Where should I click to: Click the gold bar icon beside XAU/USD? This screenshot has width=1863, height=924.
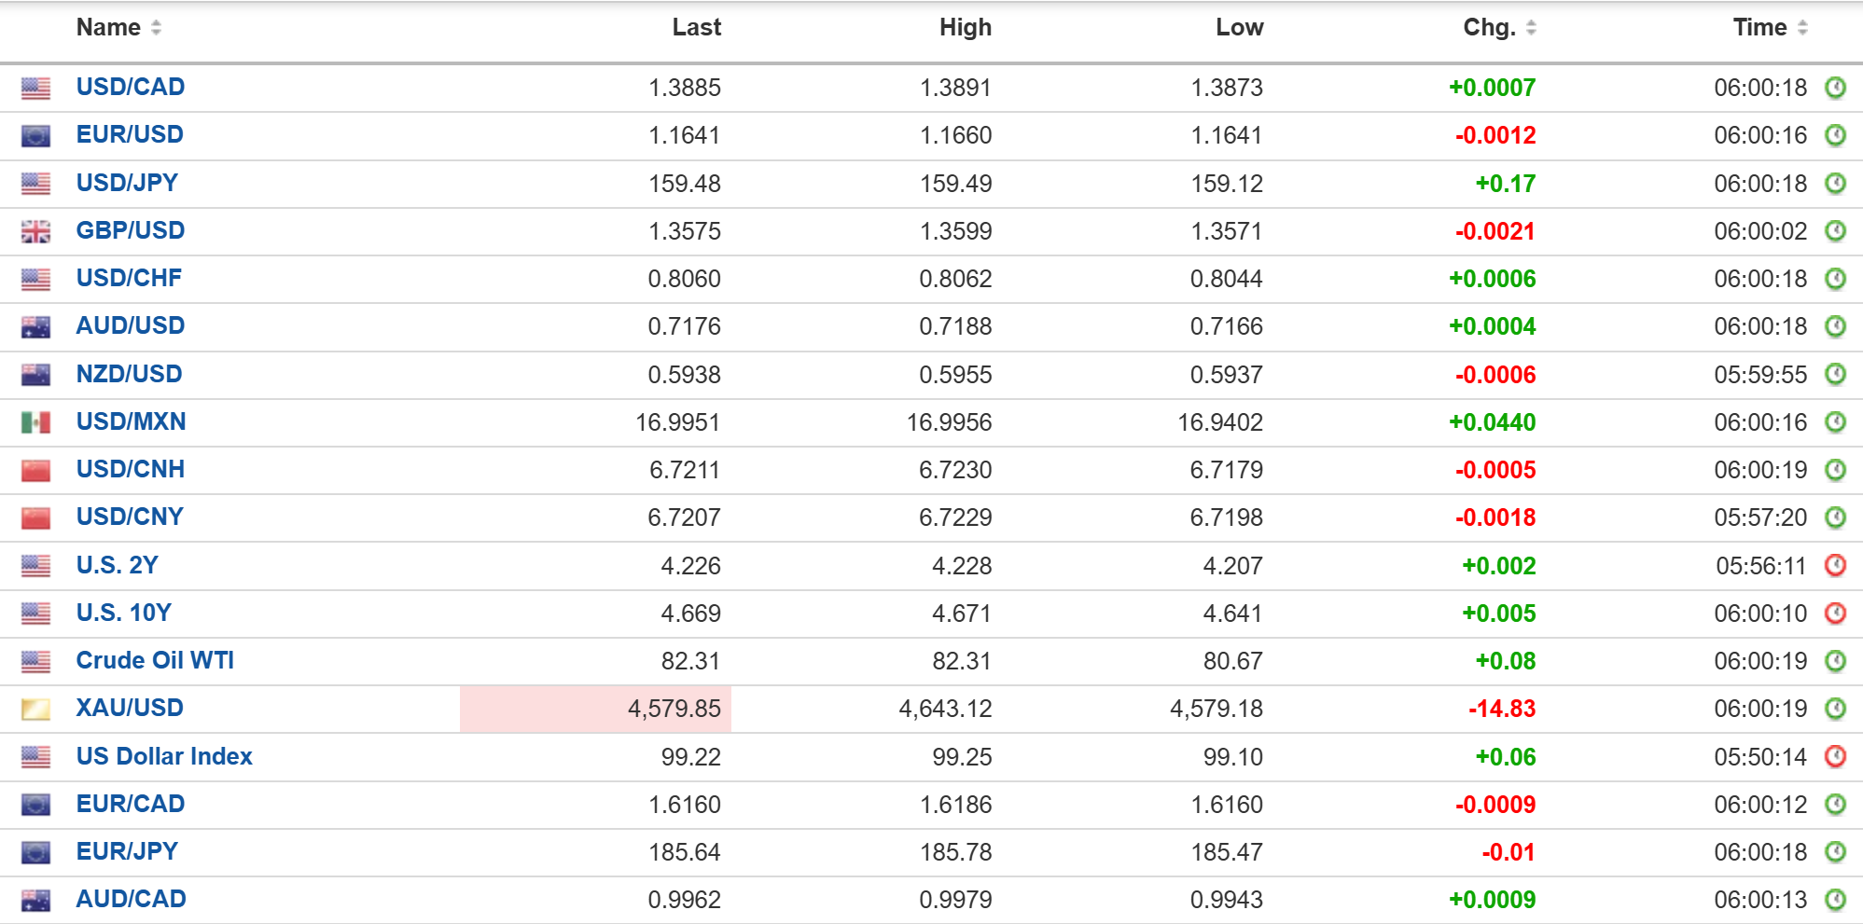[x=35, y=709]
